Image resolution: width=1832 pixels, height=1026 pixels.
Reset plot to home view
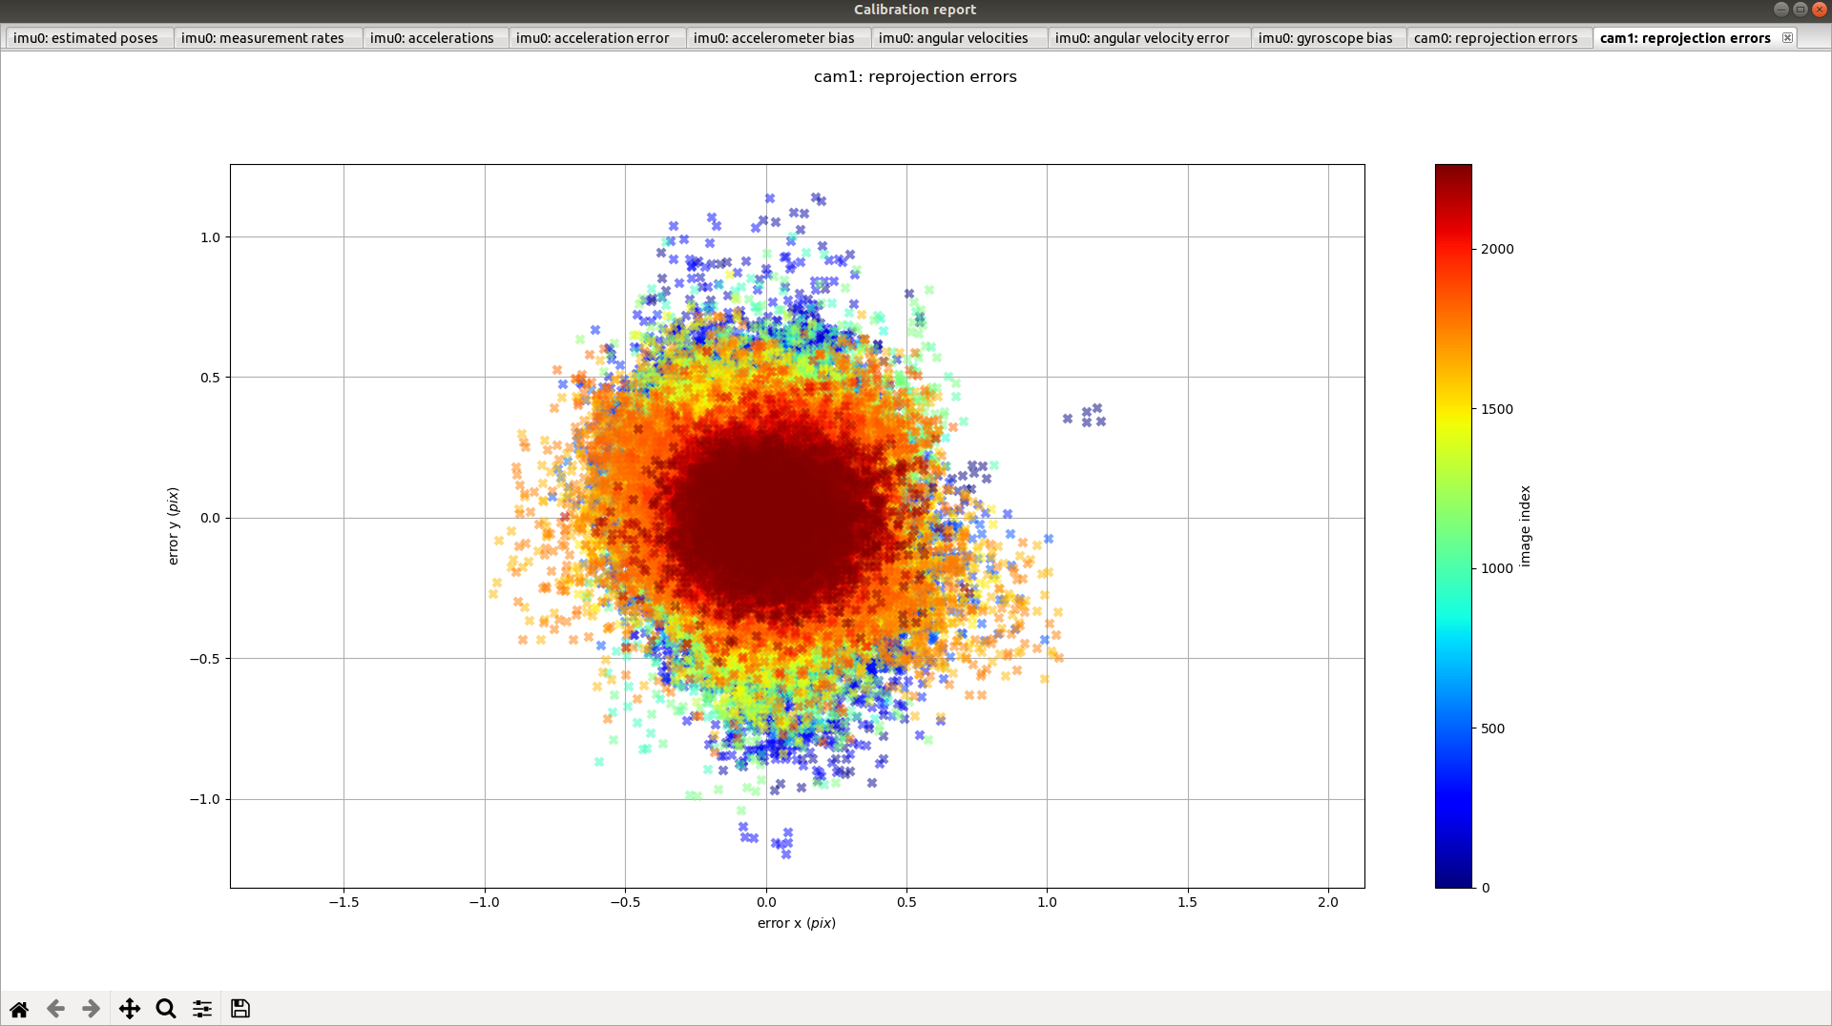(x=19, y=1009)
